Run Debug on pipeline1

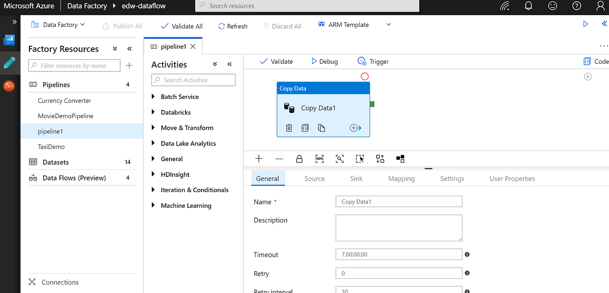[324, 61]
